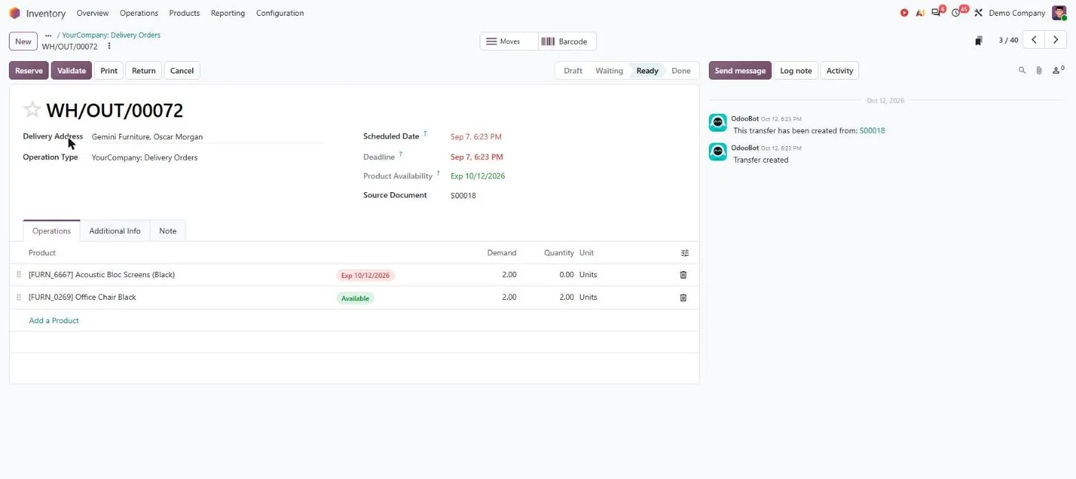Click the red screen recording icon

904,13
